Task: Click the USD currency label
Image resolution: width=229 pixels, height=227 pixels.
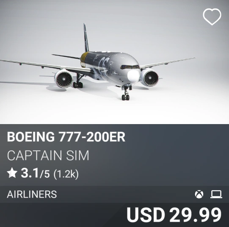Action: (x=146, y=215)
